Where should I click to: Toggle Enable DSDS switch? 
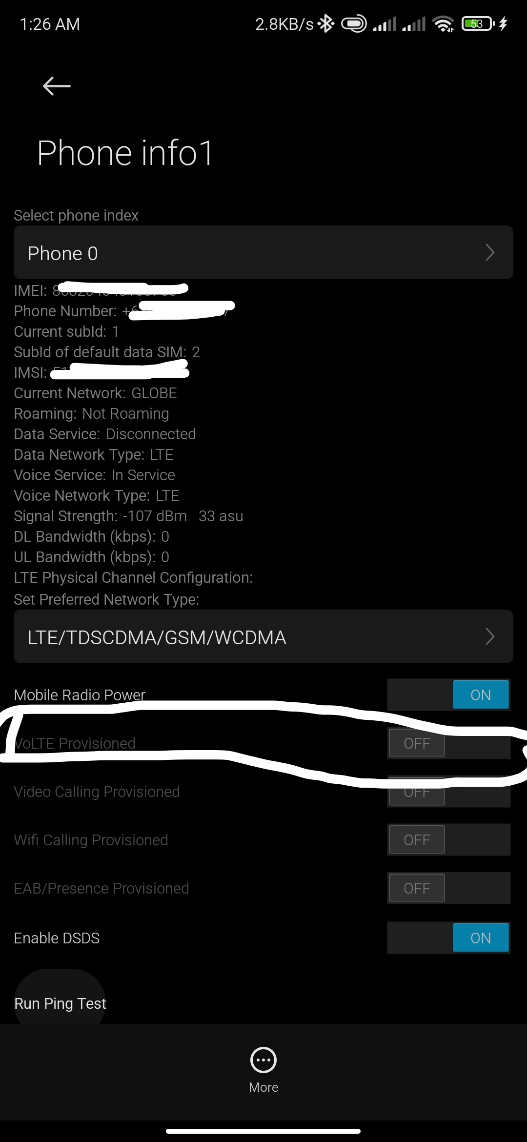449,938
